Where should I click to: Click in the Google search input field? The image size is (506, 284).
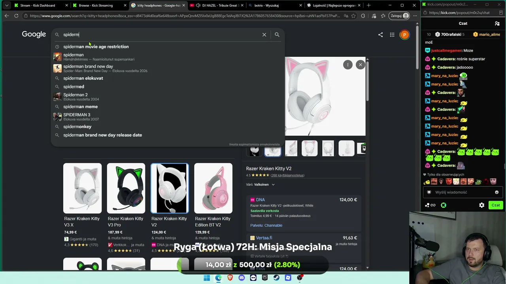(x=160, y=35)
